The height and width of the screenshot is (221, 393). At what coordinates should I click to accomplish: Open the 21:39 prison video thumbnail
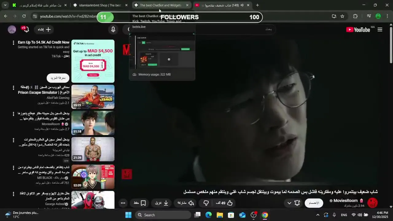click(x=93, y=149)
